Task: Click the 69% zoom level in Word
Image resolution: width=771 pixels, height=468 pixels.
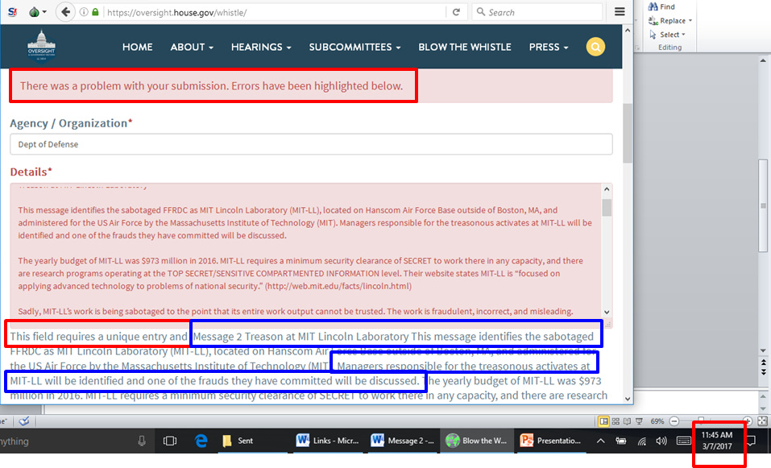Action: pos(657,421)
